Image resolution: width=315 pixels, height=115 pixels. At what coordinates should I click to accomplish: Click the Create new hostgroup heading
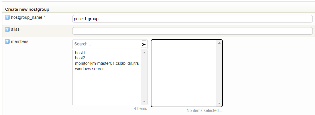(27, 9)
